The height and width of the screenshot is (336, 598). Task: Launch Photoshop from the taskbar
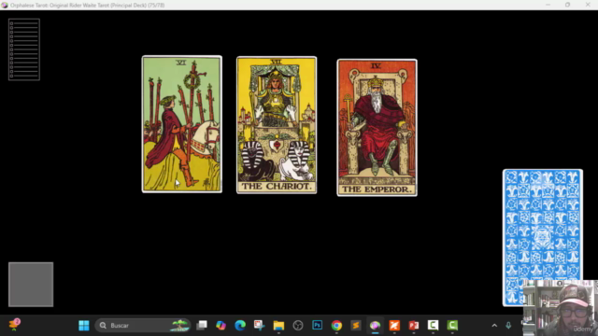click(x=318, y=326)
